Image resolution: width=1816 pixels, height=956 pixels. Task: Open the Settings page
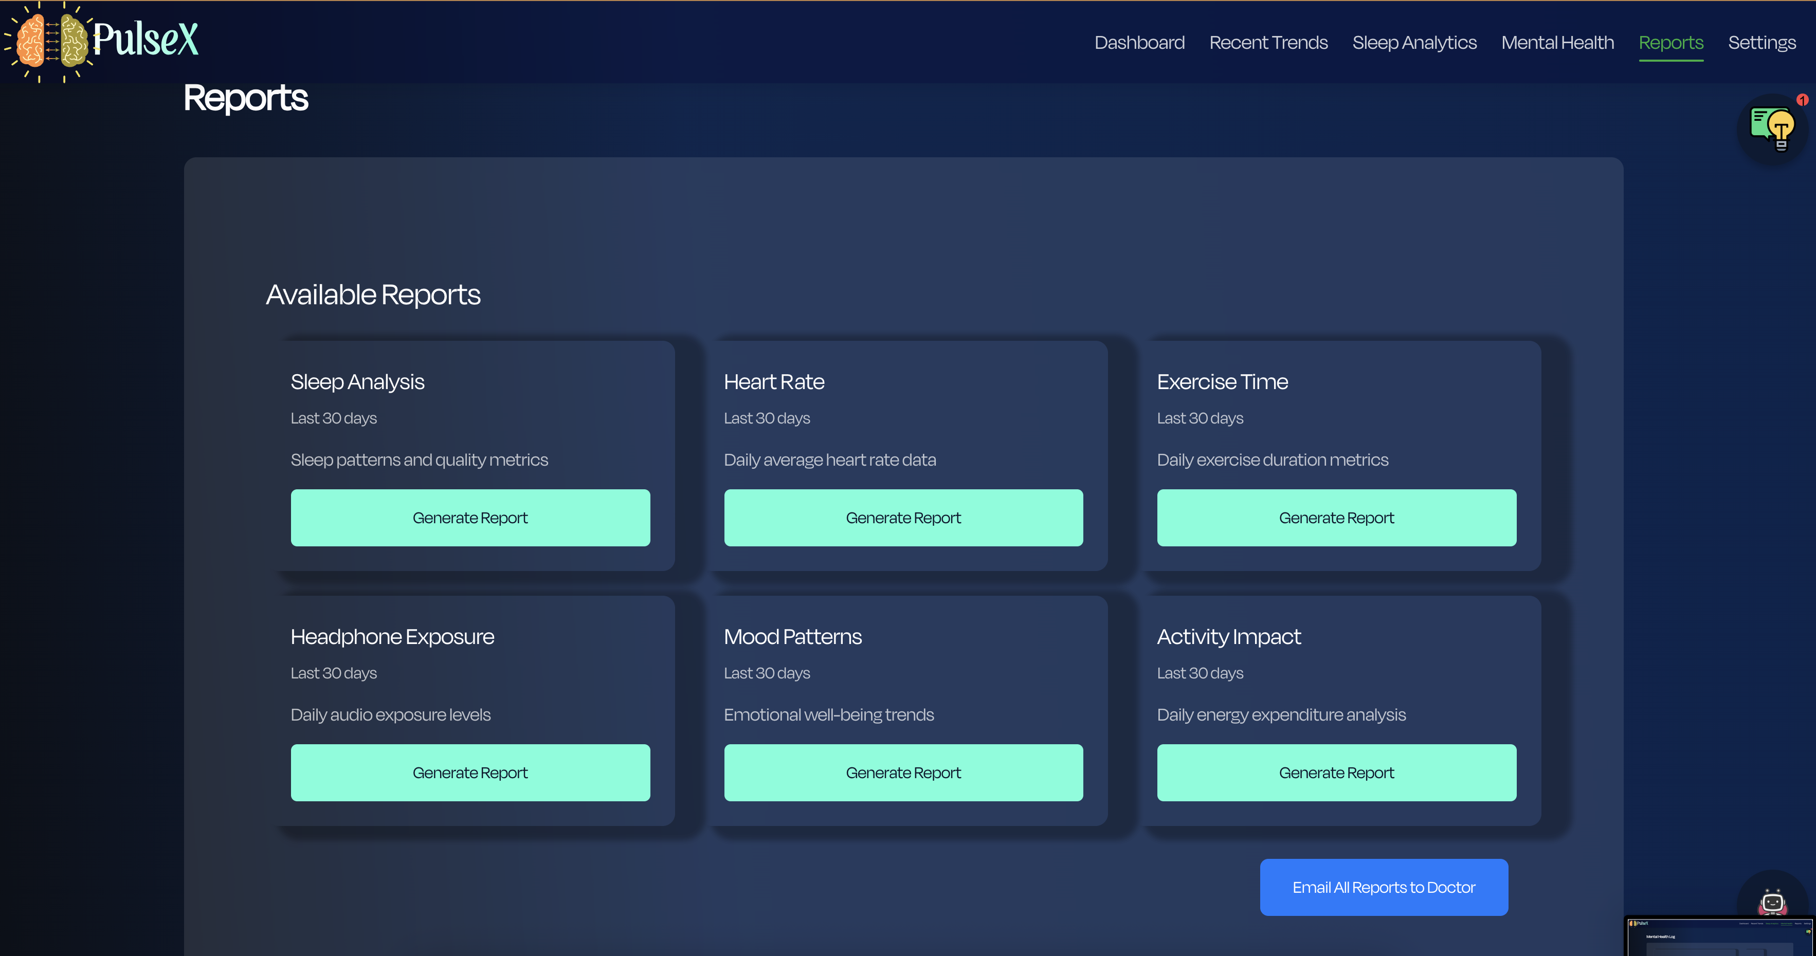tap(1761, 42)
